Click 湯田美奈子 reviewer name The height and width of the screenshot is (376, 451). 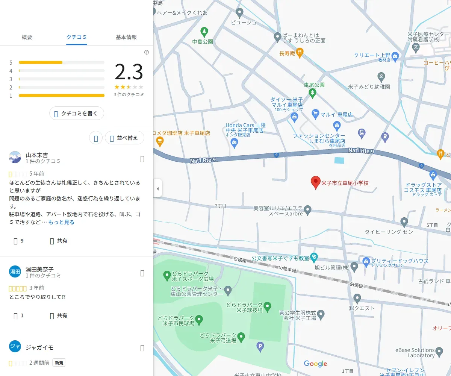click(39, 269)
